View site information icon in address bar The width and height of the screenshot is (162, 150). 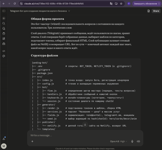pos(21,4)
